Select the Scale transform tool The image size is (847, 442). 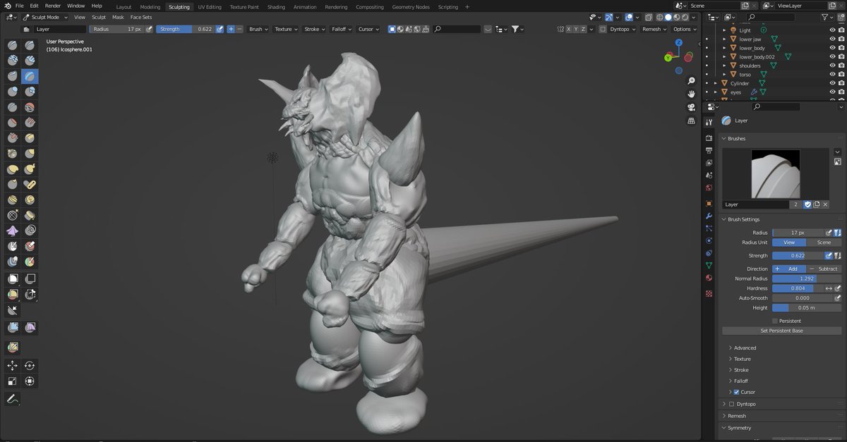[13, 381]
